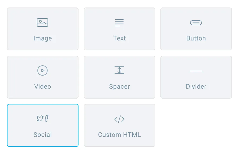Viewport: 240px width, 150px height.
Task: Pick the Spacer vertical arrows icon
Action: tap(119, 70)
